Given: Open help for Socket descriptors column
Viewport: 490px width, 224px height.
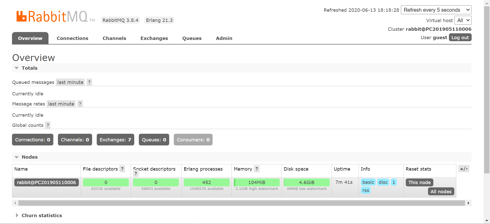Looking at the screenshot, I should pyautogui.click(x=136, y=174).
